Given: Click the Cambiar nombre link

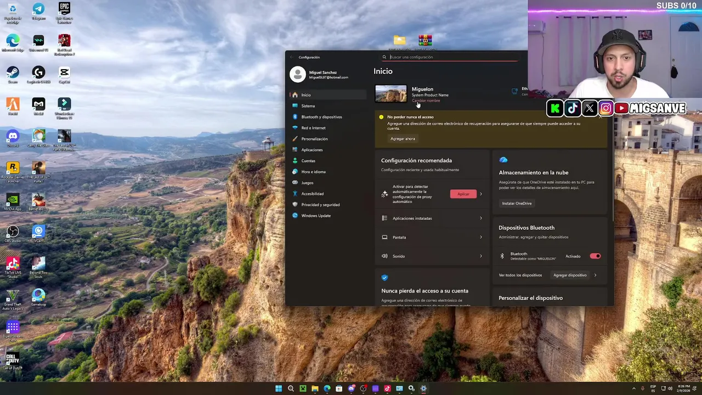Looking at the screenshot, I should click(x=426, y=100).
